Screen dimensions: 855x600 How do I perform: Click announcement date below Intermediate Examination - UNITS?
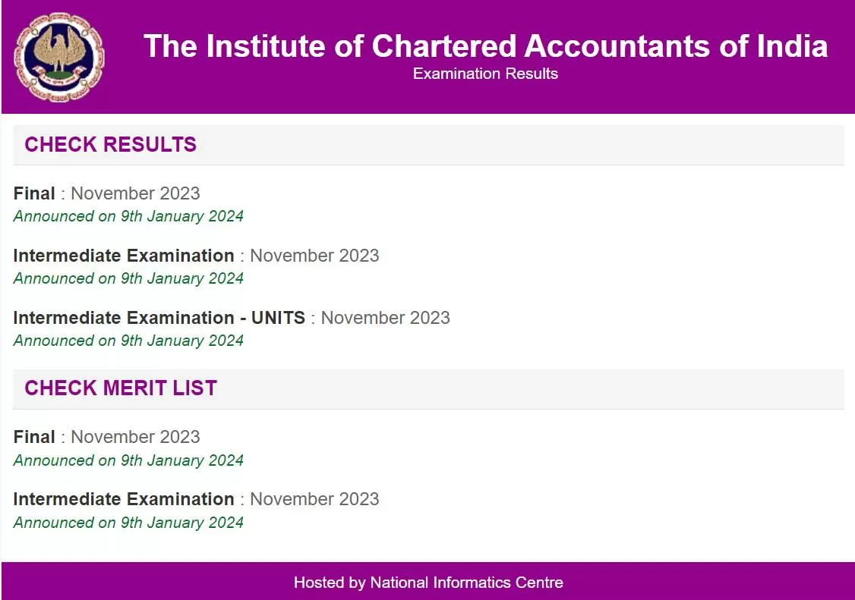pos(128,341)
